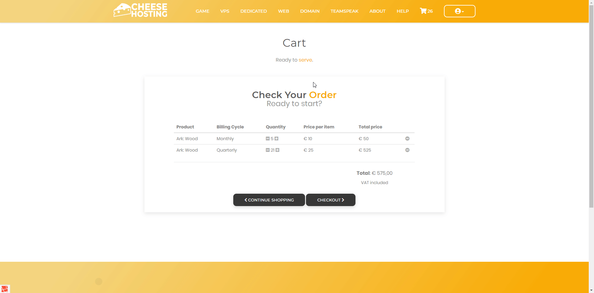Image resolution: width=594 pixels, height=293 pixels.
Task: Decrease quantity of Quarterly Ark: Wood
Action: (268, 150)
